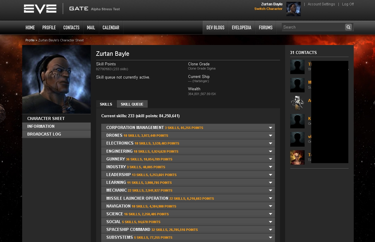Viewport: 375px width, 242px height.
Task: Expand Engineering skill group arrow
Action: [x=270, y=151]
